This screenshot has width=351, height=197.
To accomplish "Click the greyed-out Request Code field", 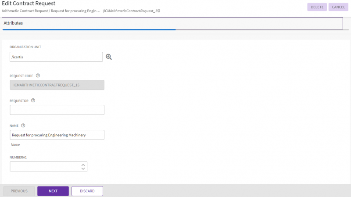I will coord(57,85).
